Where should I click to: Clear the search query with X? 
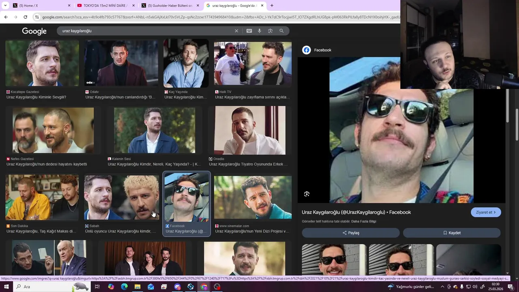click(236, 31)
